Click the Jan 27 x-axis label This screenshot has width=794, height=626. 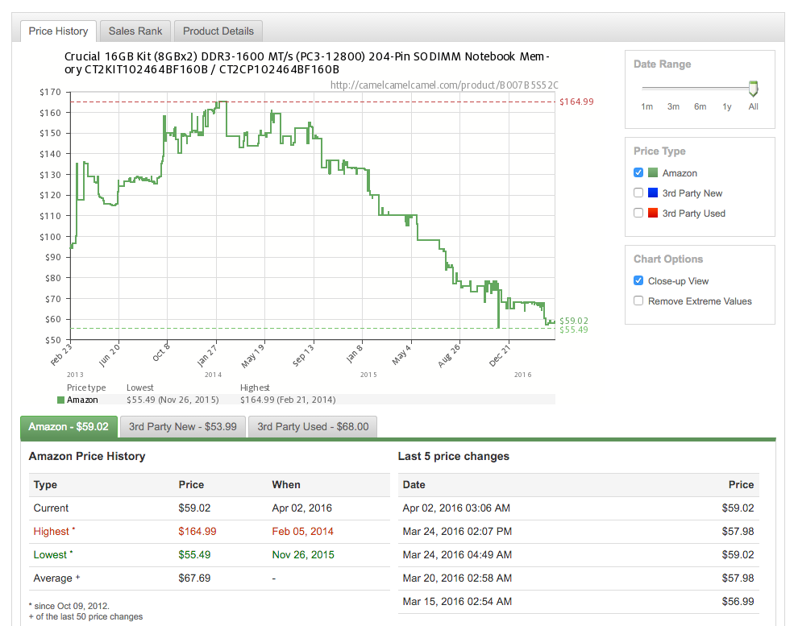pyautogui.click(x=207, y=354)
